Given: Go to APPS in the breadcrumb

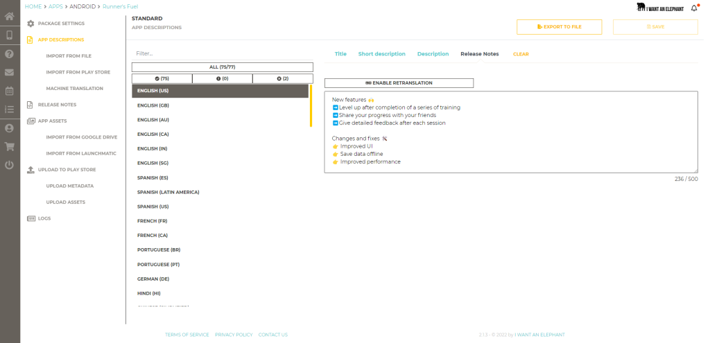Looking at the screenshot, I should [55, 7].
